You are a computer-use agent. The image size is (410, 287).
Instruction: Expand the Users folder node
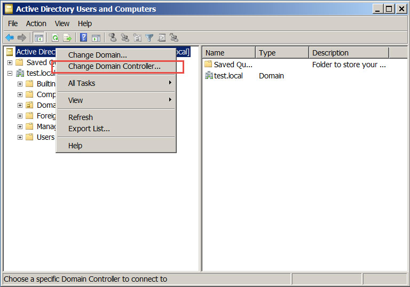[20, 137]
